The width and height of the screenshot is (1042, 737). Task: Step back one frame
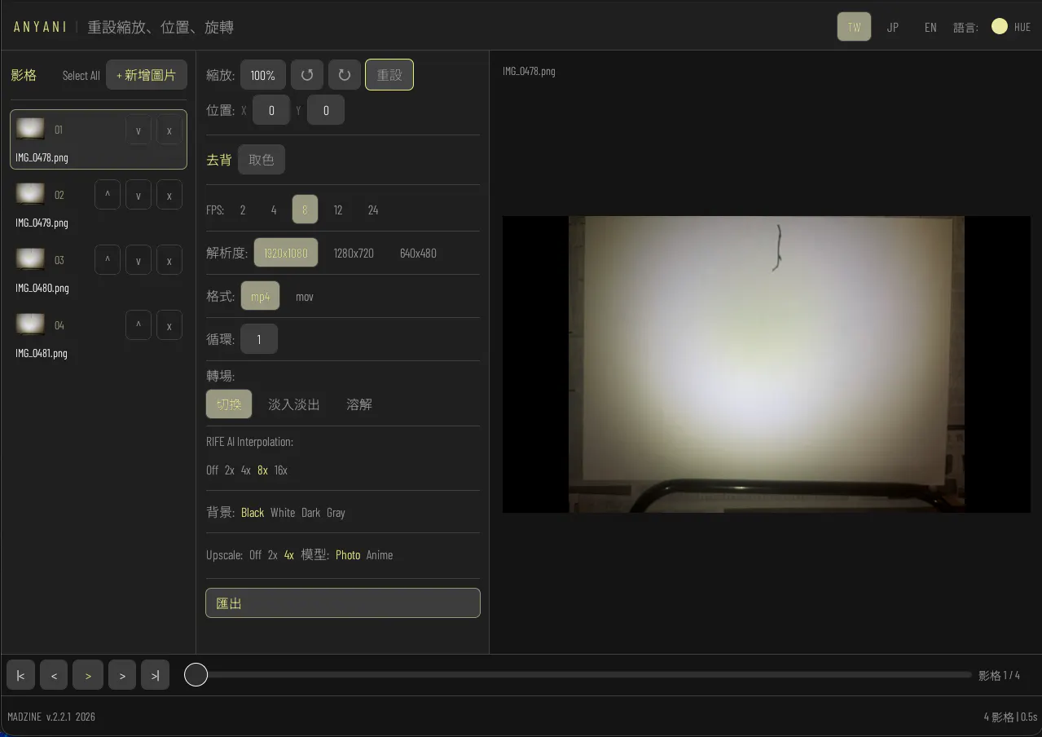[54, 675]
